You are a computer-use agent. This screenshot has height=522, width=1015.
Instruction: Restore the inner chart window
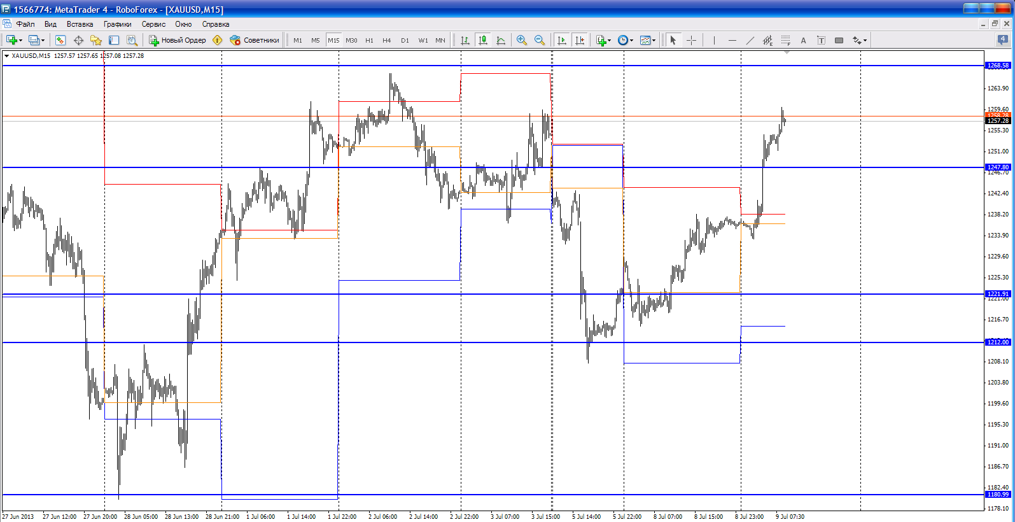[x=995, y=24]
